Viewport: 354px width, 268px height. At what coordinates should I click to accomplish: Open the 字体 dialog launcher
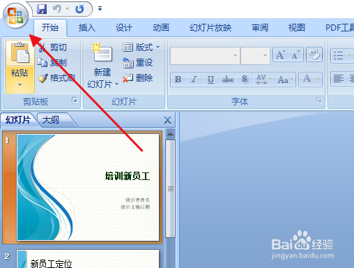click(319, 100)
